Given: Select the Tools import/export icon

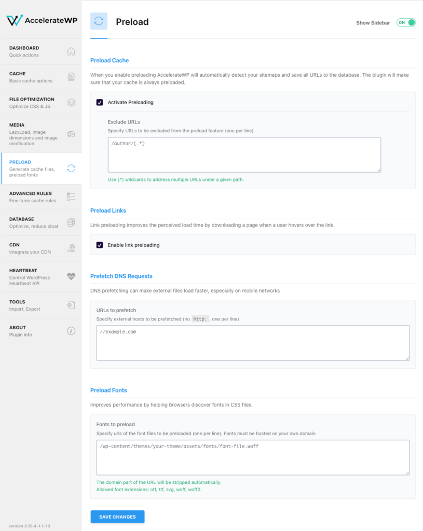Looking at the screenshot, I should (72, 305).
